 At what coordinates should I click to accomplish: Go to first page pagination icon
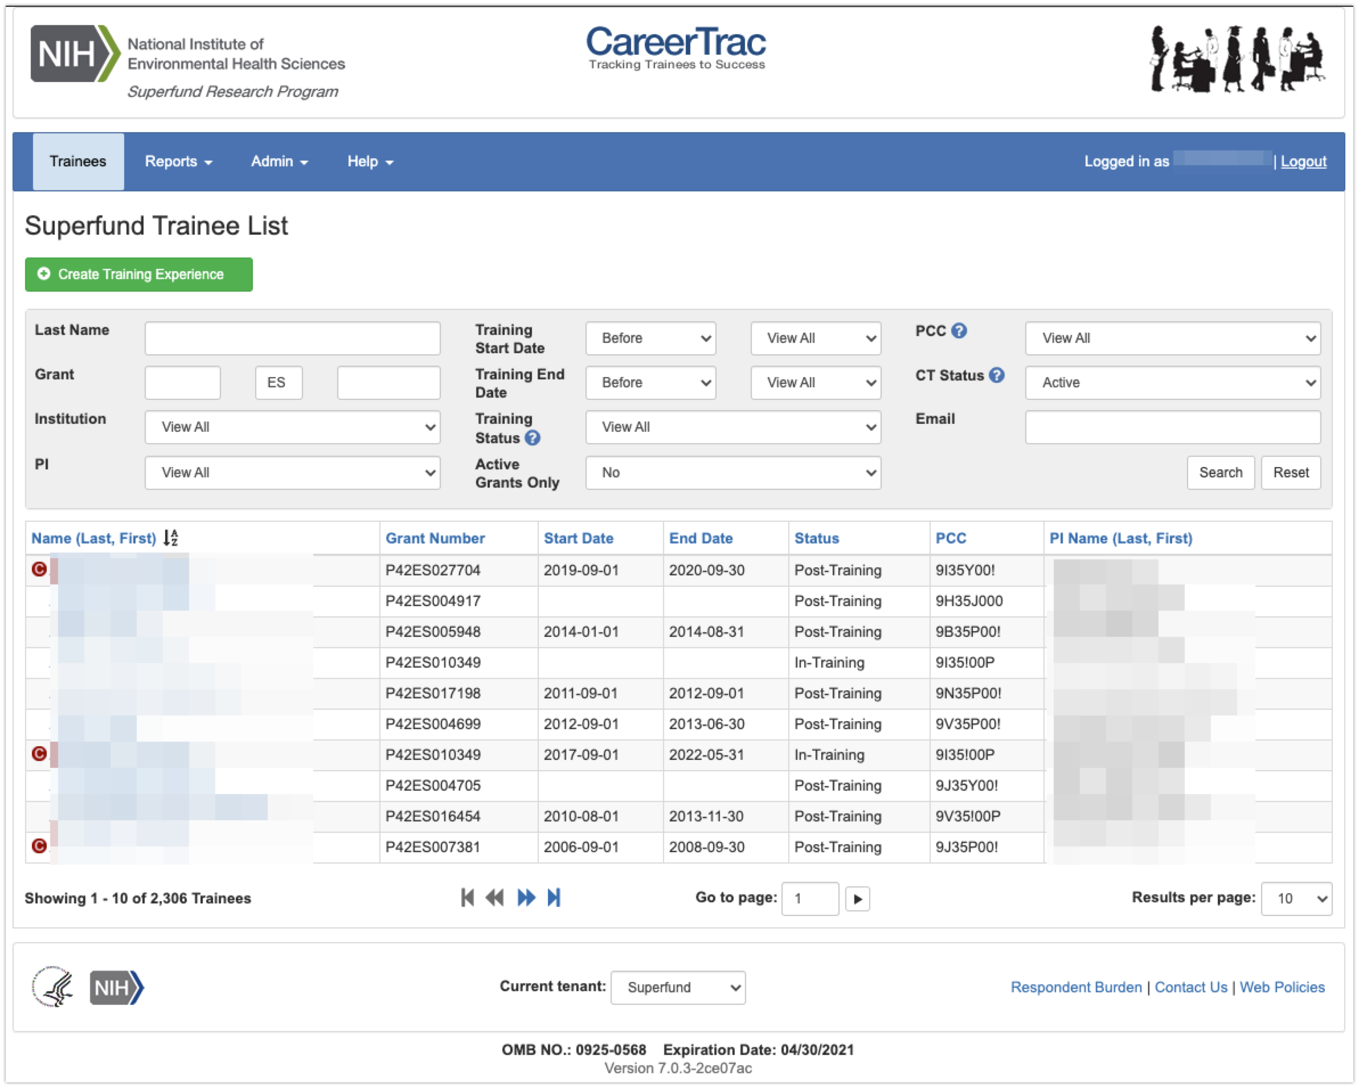467,898
